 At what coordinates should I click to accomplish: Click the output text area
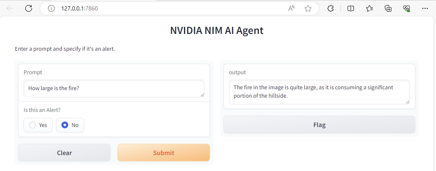[x=319, y=92]
